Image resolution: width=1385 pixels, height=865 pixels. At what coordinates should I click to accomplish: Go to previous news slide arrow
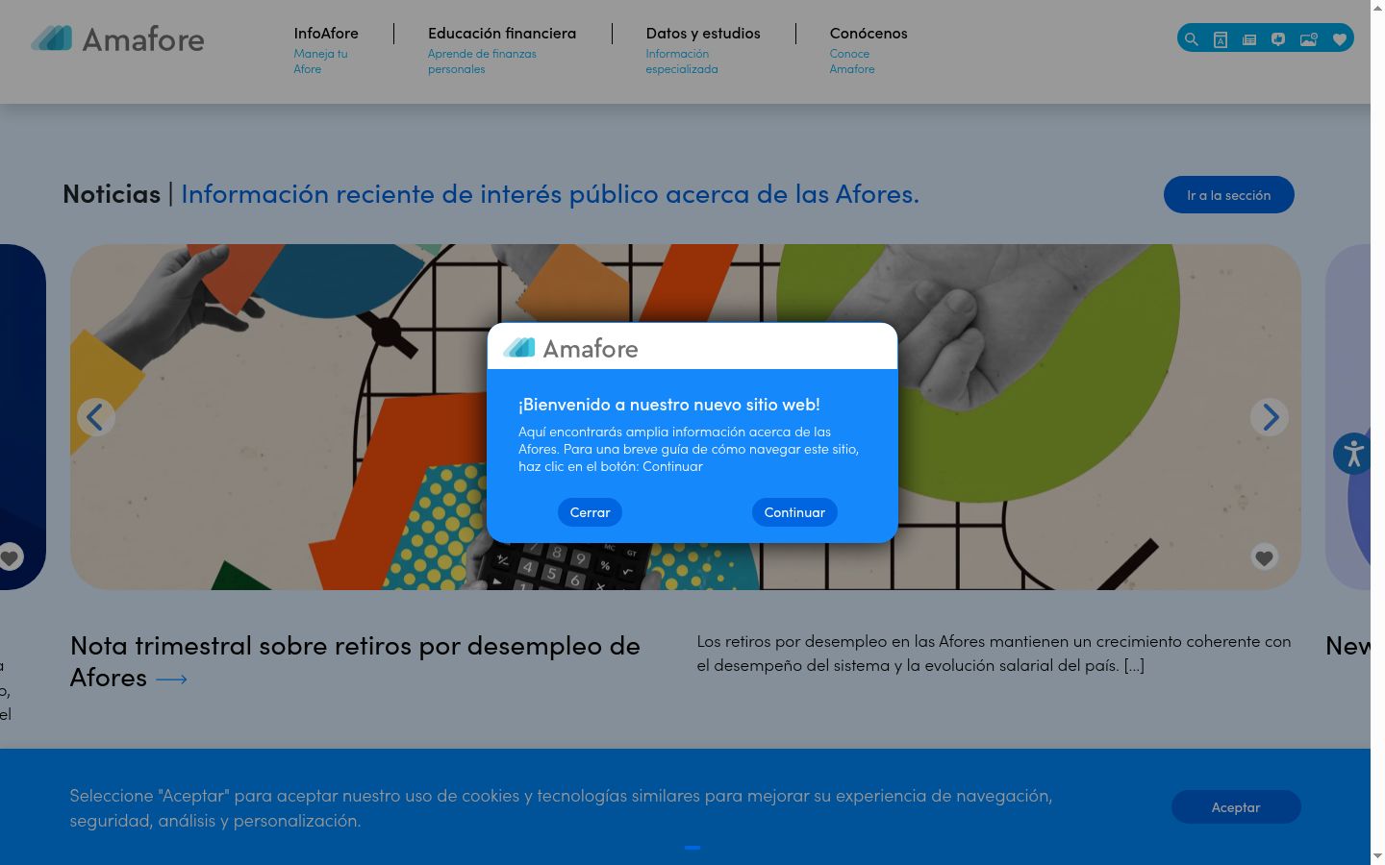[x=95, y=417]
